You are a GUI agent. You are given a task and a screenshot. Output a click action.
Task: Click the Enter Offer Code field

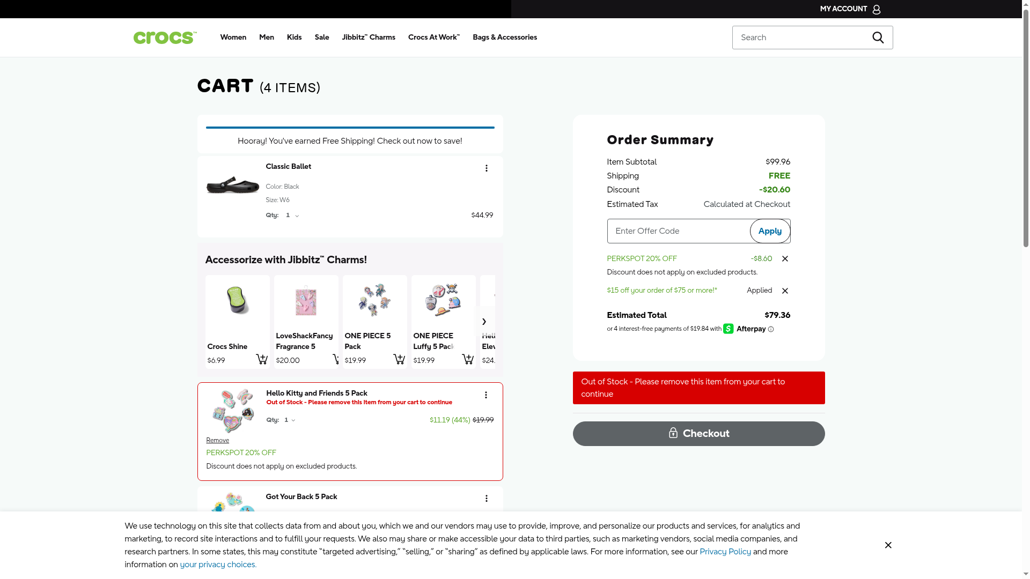[x=678, y=231]
